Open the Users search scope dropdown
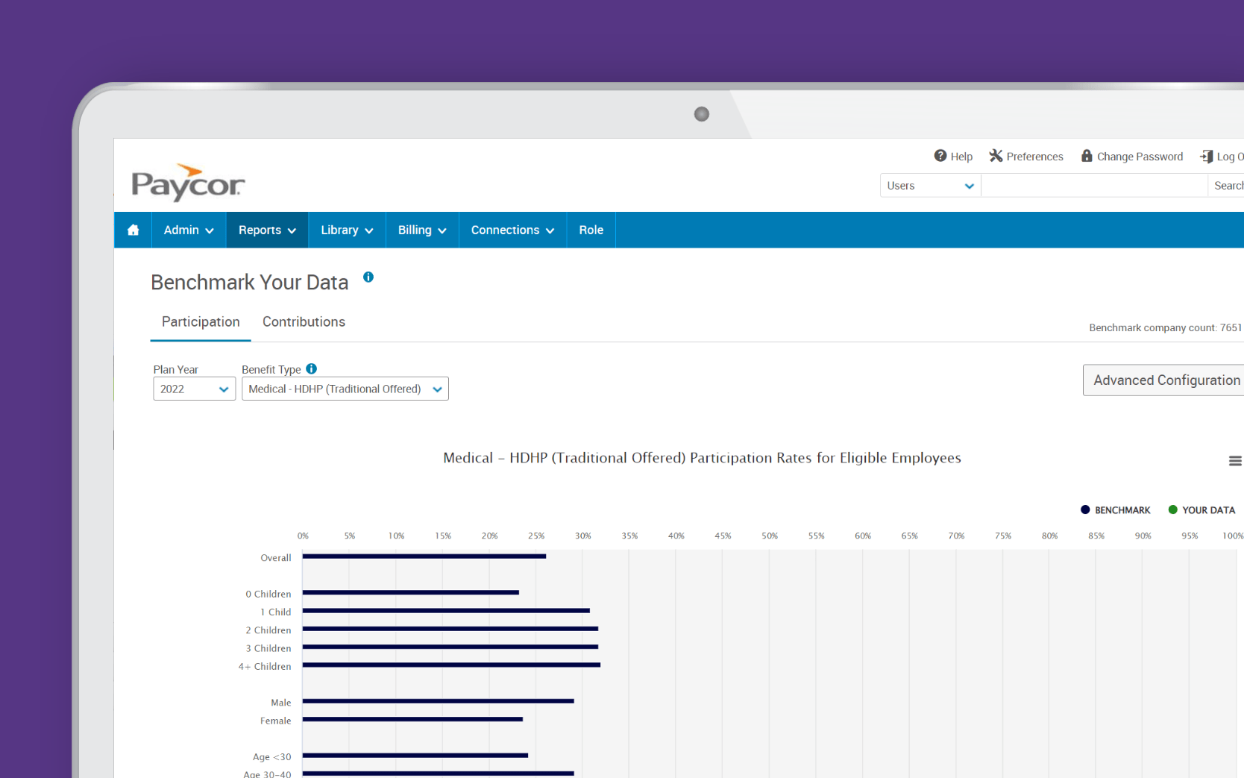The width and height of the screenshot is (1244, 778). (x=931, y=186)
